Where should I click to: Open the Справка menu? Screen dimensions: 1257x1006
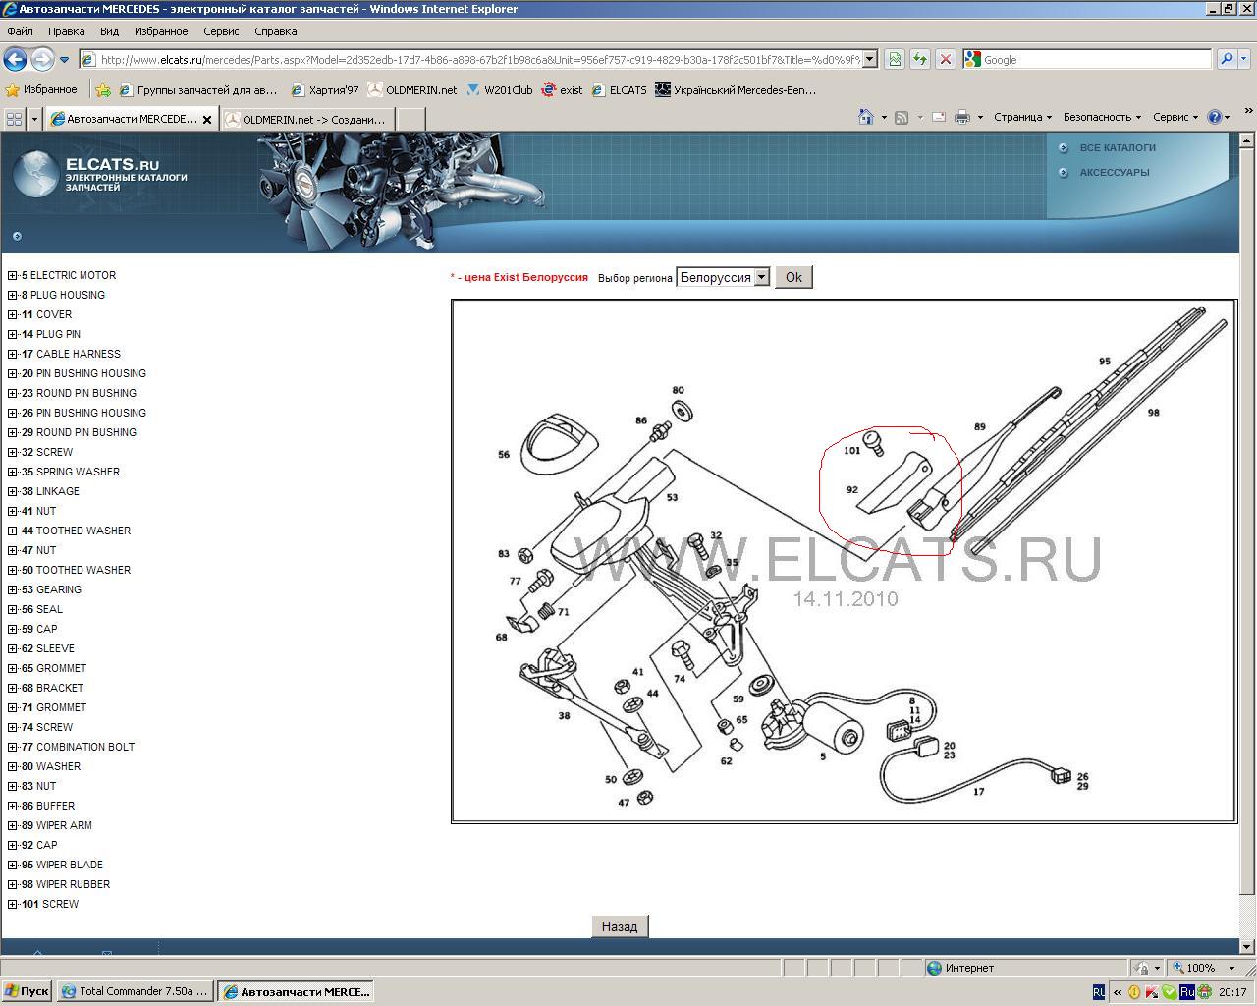pos(276,31)
